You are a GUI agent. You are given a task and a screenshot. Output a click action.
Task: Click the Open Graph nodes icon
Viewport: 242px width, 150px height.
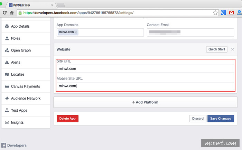(7, 50)
